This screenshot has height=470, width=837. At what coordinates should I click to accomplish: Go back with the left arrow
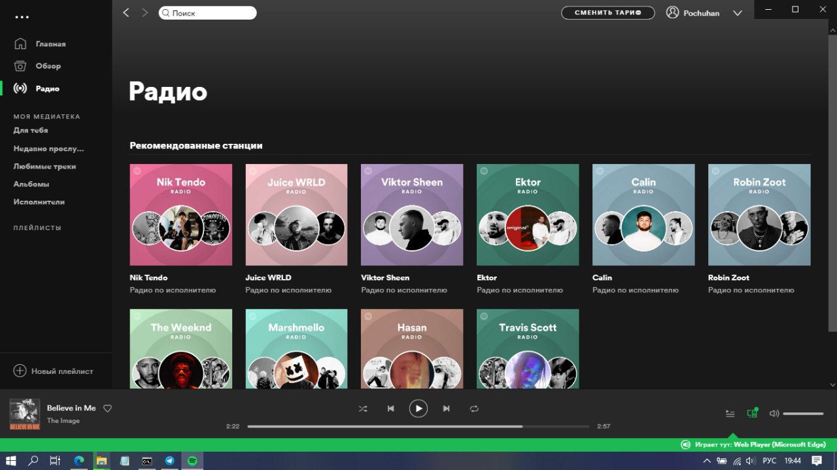(x=126, y=12)
